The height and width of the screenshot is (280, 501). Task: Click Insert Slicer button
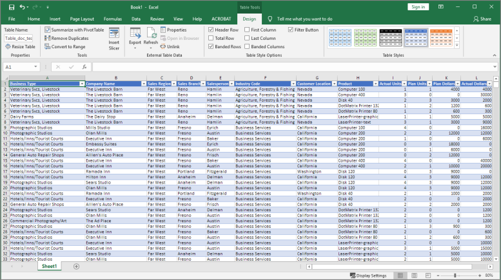pyautogui.click(x=113, y=39)
